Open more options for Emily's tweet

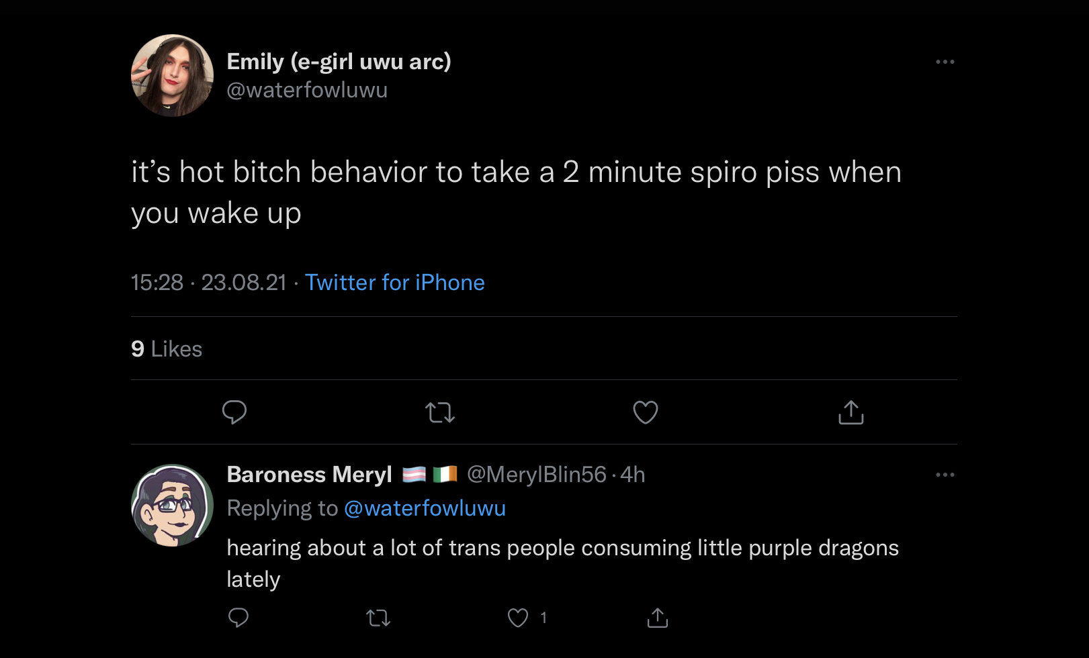945,62
